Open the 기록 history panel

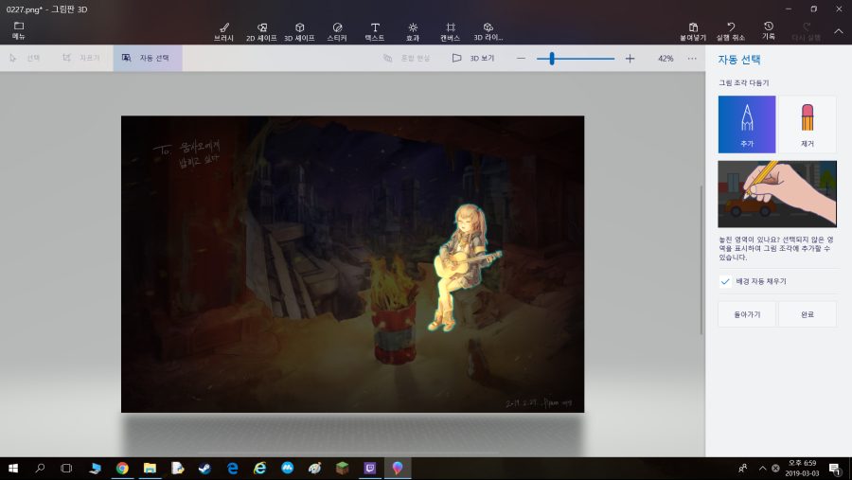coord(769,31)
